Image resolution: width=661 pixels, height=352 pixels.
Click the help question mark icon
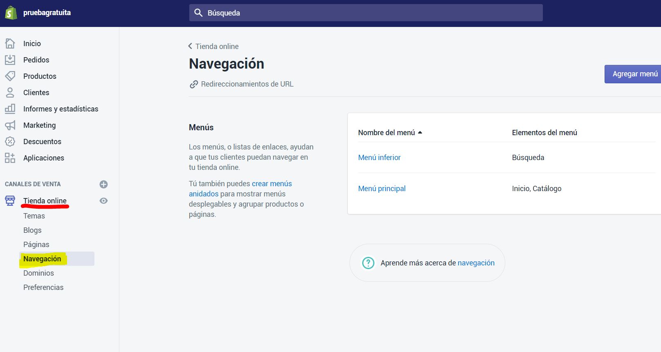368,263
